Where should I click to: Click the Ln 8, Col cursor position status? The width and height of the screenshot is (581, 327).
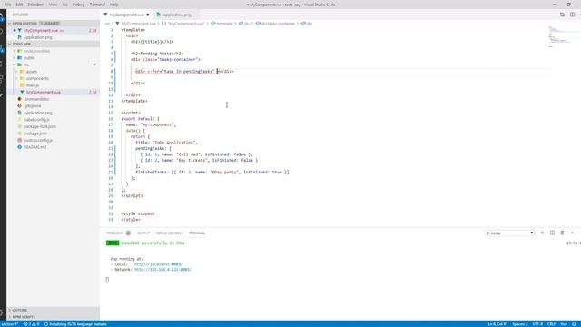pos(497,324)
